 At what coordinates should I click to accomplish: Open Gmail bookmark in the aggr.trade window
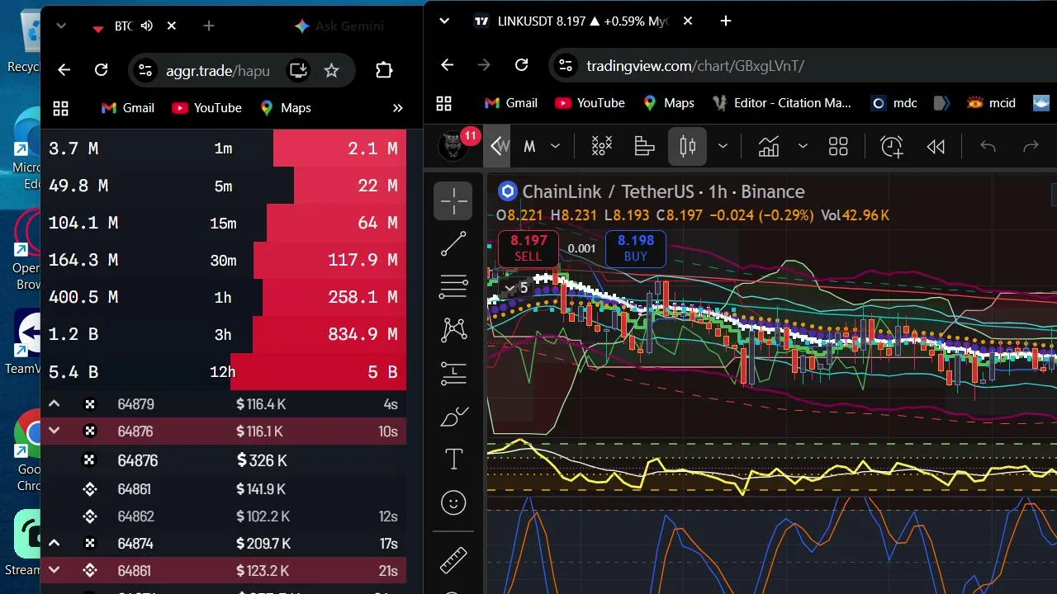coord(127,108)
